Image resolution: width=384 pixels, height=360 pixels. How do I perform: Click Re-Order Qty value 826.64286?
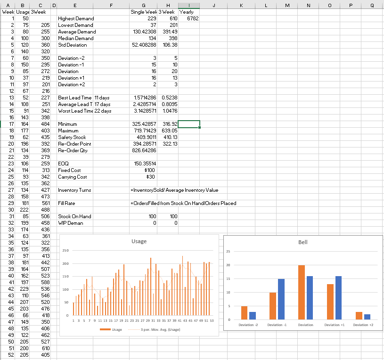pyautogui.click(x=143, y=151)
